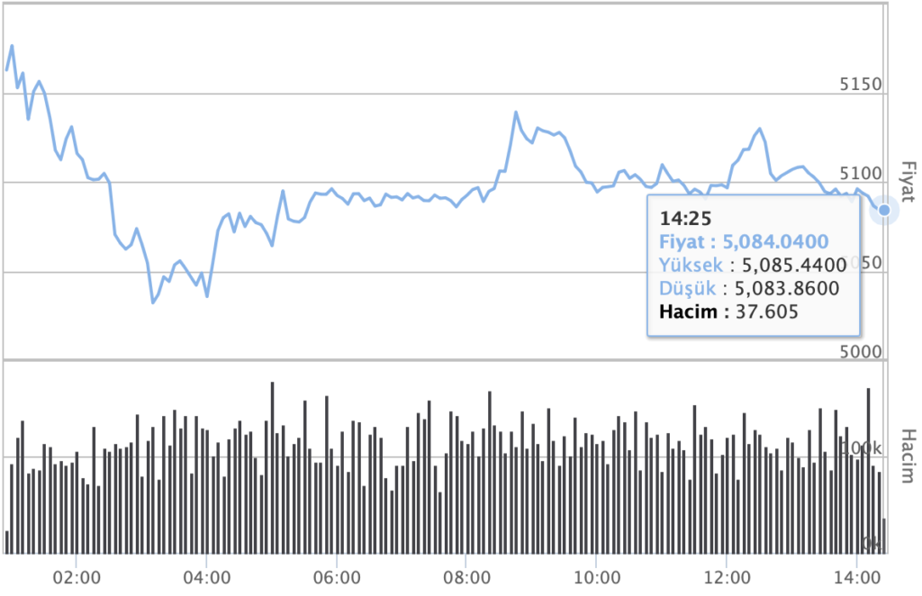
Task: Click the Düşük value 5,083.8600 in tooltip
Action: 787,288
